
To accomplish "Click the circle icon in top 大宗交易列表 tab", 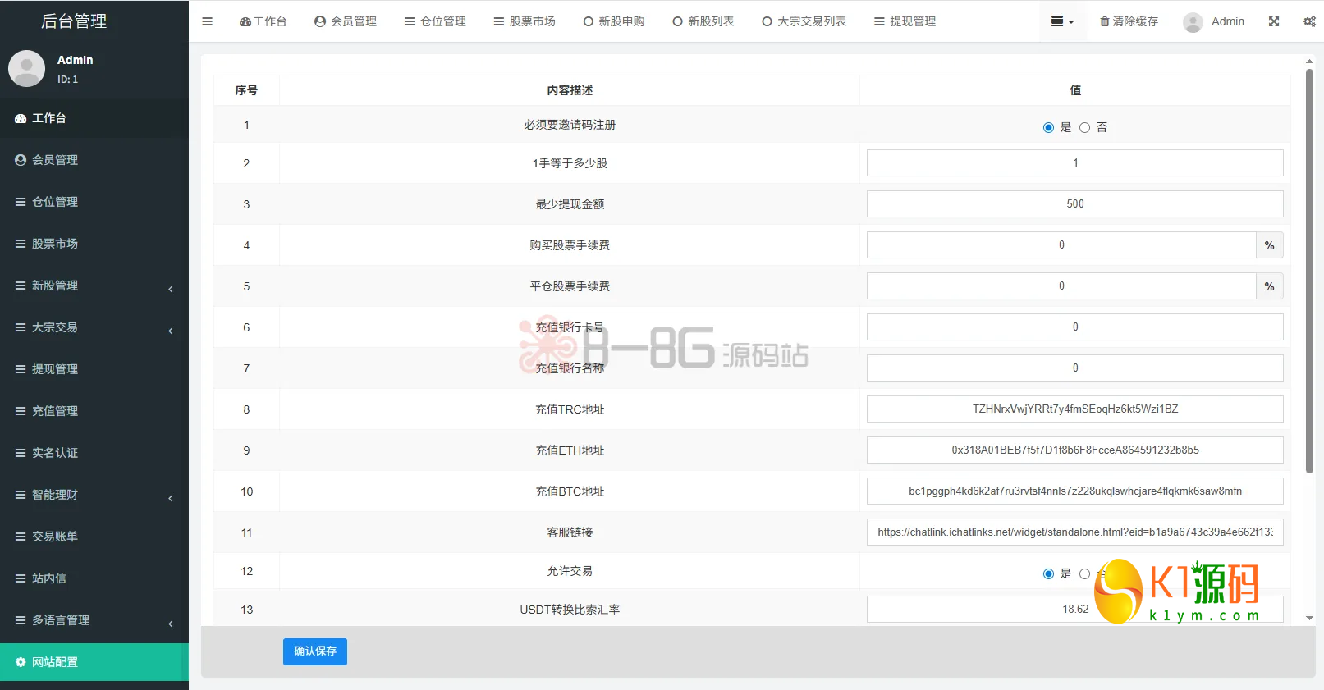I will pos(767,21).
